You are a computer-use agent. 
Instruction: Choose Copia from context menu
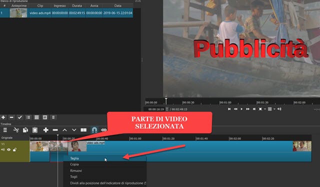[105, 164]
